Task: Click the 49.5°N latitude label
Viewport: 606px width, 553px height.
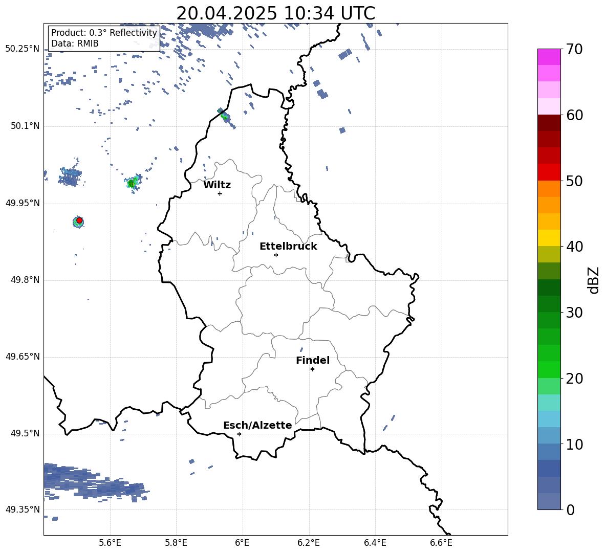Action: [x=25, y=433]
